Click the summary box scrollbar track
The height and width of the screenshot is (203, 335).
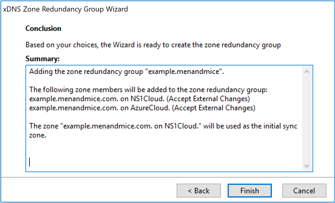click(x=307, y=118)
